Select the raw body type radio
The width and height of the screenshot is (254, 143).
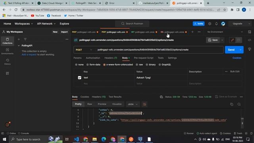(137, 64)
